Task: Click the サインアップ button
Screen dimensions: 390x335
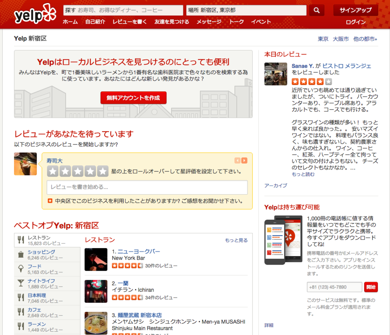Action: pos(356,10)
